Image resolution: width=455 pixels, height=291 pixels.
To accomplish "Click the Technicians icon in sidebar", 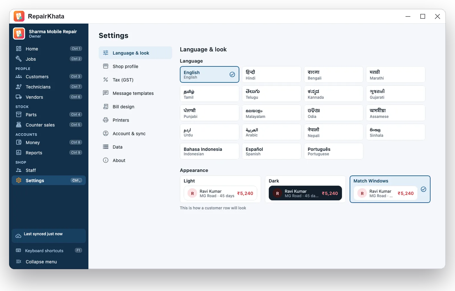I will tap(19, 87).
